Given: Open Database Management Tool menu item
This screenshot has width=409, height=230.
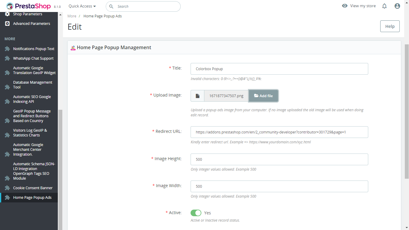Looking at the screenshot, I should pyautogui.click(x=32, y=85).
